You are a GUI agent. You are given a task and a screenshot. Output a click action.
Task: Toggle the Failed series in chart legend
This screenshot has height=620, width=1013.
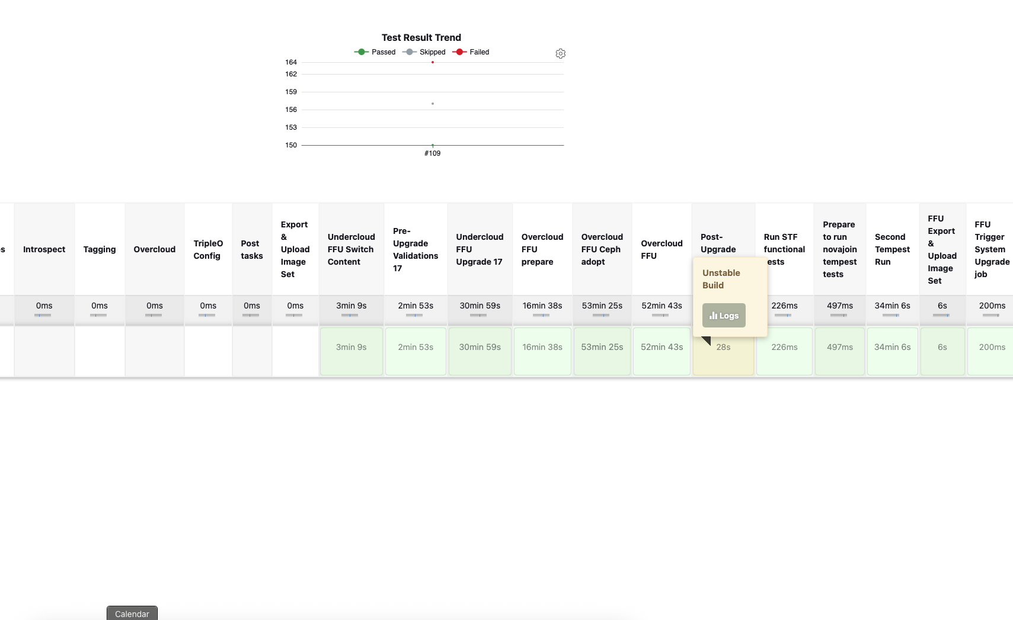tap(471, 52)
